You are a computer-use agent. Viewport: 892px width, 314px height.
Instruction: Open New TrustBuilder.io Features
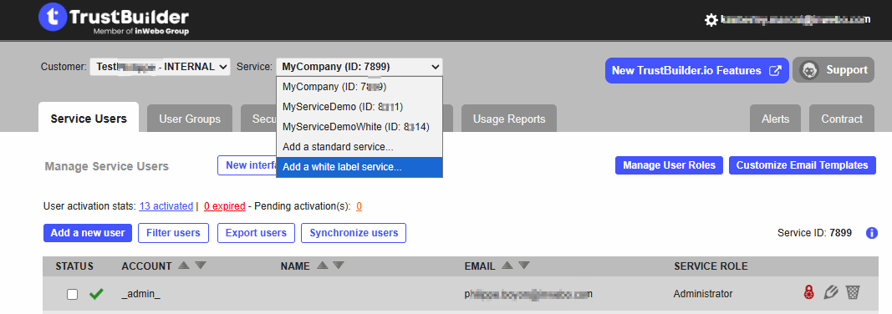(697, 70)
